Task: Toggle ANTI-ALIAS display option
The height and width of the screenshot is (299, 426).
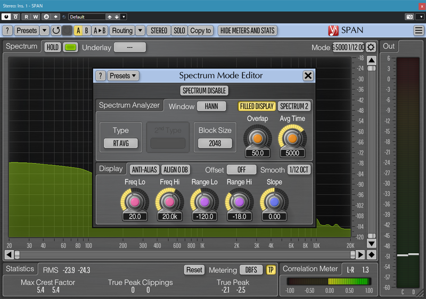Action: [x=144, y=170]
